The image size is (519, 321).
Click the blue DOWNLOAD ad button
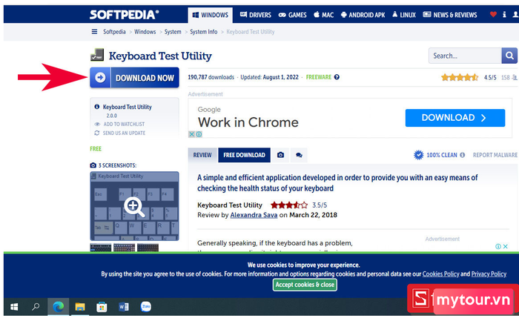point(455,118)
